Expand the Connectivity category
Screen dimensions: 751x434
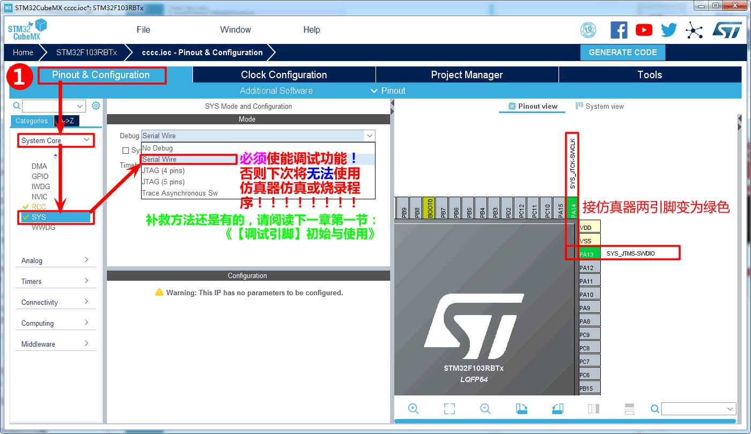tap(55, 302)
